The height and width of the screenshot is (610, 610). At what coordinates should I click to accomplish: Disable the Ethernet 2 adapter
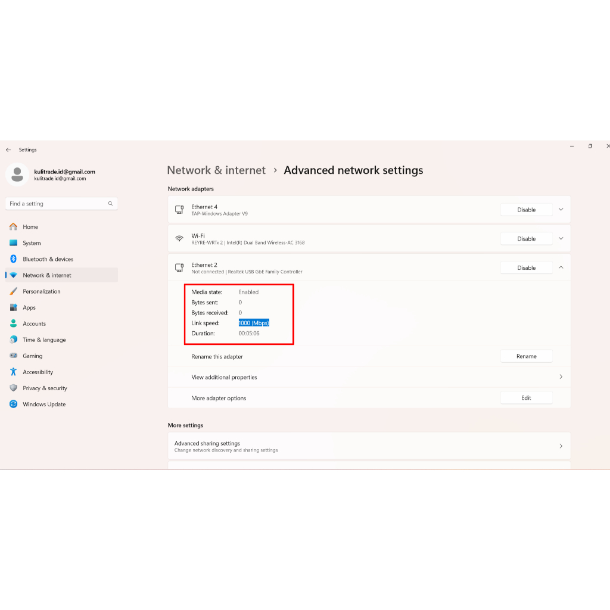[527, 267]
